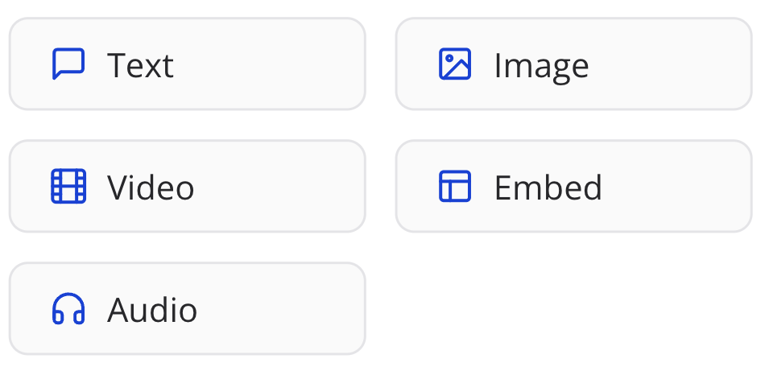Click the "Audio" label
Viewport: 765px width, 375px height.
pyautogui.click(x=152, y=310)
